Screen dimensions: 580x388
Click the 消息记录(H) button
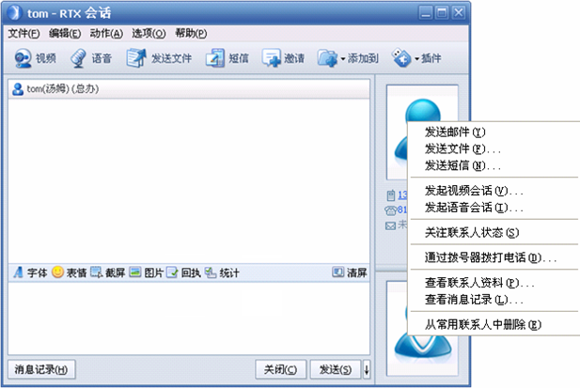41,369
